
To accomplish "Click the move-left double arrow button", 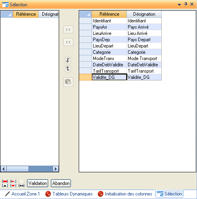I will (68, 42).
